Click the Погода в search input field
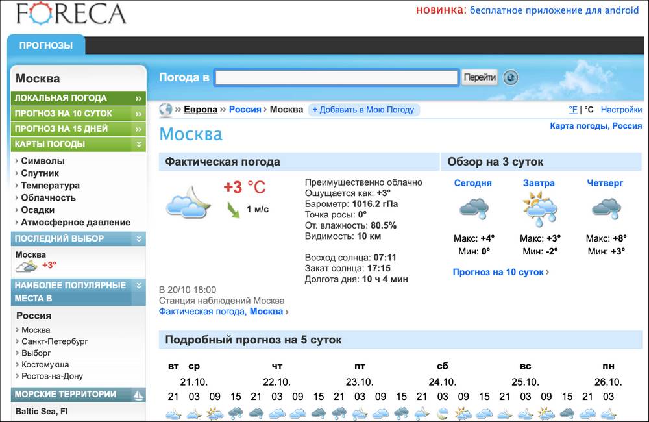649x422 pixels. click(x=336, y=78)
